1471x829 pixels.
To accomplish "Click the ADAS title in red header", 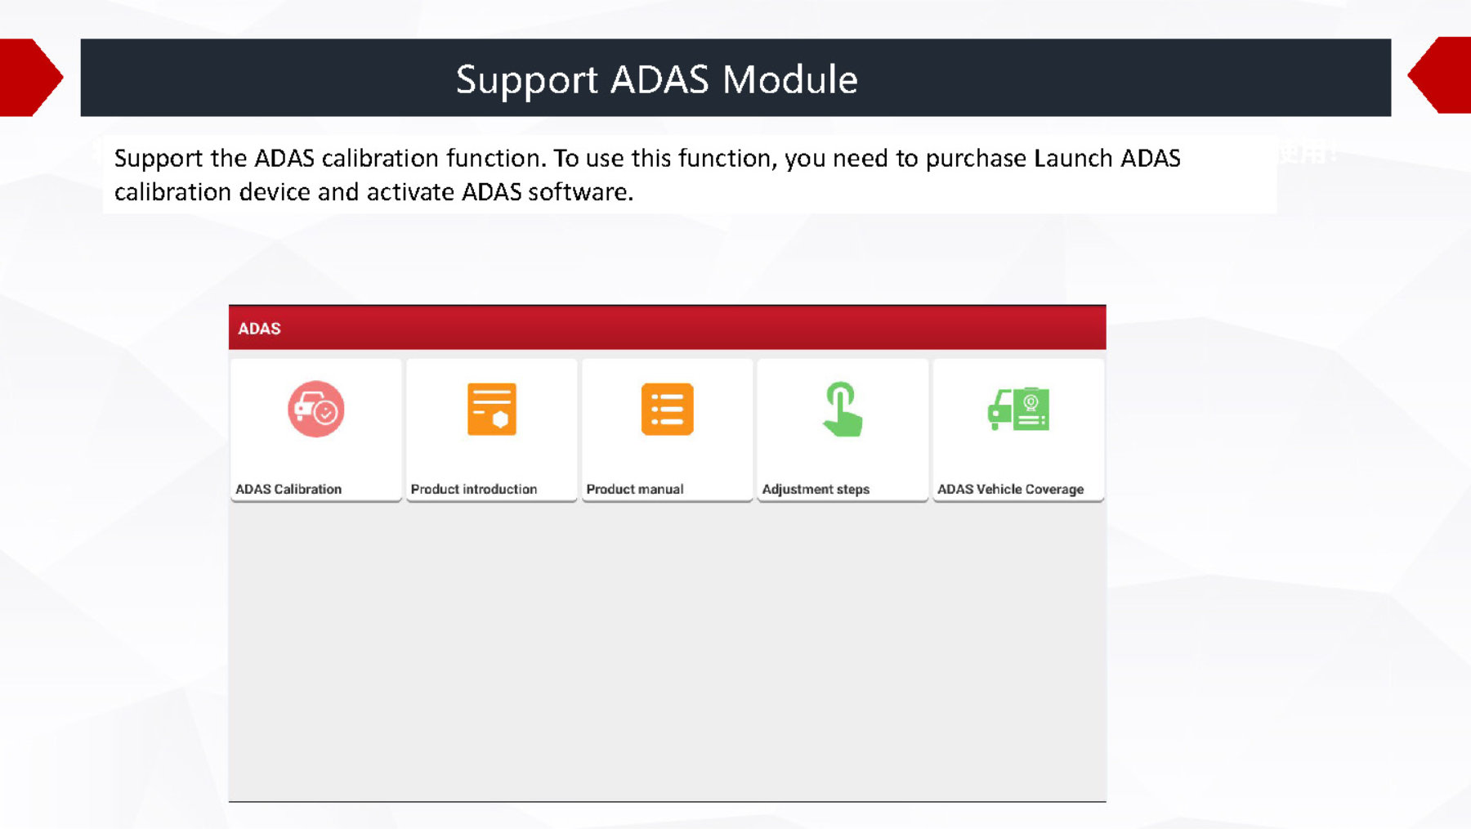I will coord(259,329).
